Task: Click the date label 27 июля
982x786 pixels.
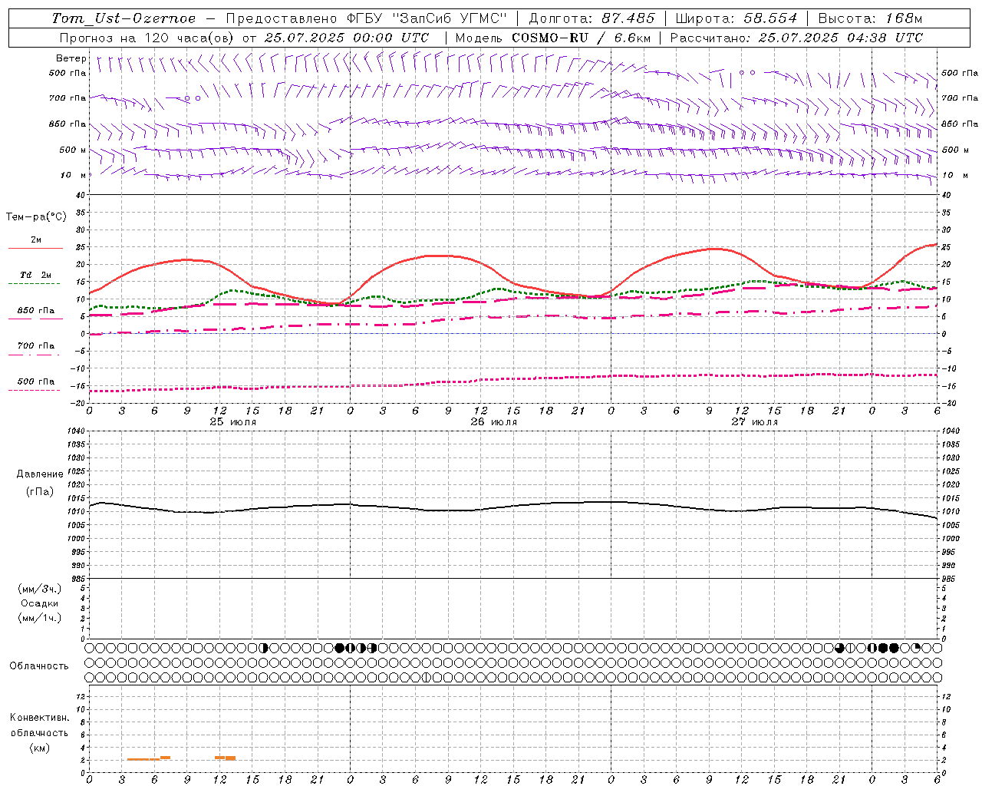Action: tap(755, 422)
